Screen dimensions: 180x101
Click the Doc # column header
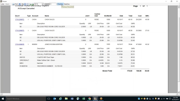[17, 16]
